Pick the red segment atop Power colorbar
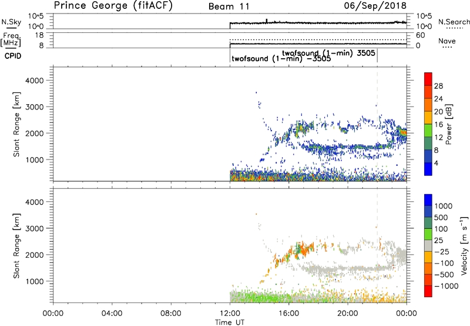This screenshot has width=470, height=326. [428, 79]
